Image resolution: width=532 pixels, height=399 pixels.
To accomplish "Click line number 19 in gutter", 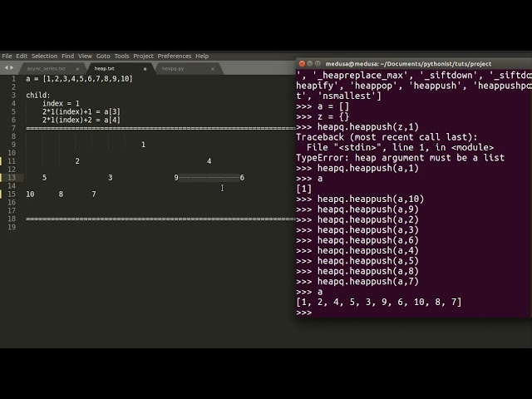I will click(12, 227).
